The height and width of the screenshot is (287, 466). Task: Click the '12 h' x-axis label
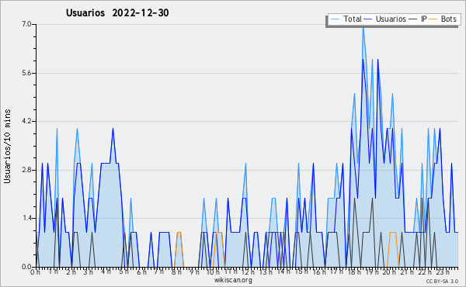click(x=248, y=271)
